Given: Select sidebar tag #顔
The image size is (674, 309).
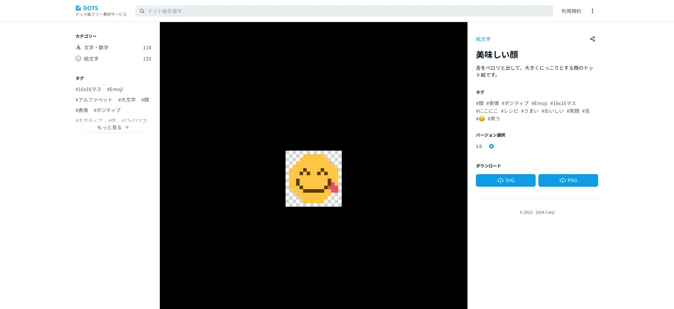Looking at the screenshot, I should pos(145,100).
